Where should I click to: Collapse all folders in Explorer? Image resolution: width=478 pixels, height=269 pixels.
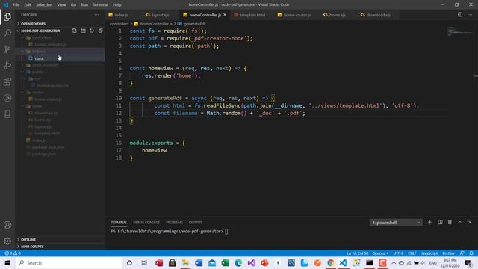(101, 31)
